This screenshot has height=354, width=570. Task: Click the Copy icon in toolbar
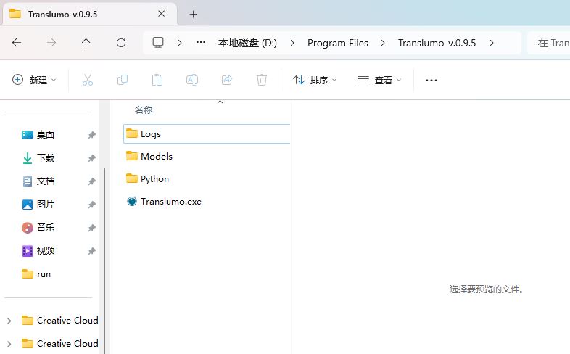(123, 80)
